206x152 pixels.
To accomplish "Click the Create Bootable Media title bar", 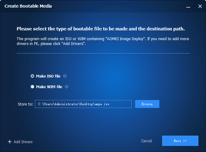I will click(91, 6).
